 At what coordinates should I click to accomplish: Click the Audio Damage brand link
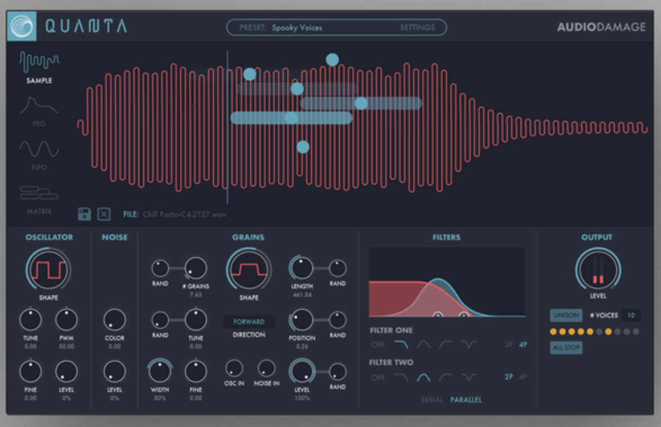click(601, 27)
